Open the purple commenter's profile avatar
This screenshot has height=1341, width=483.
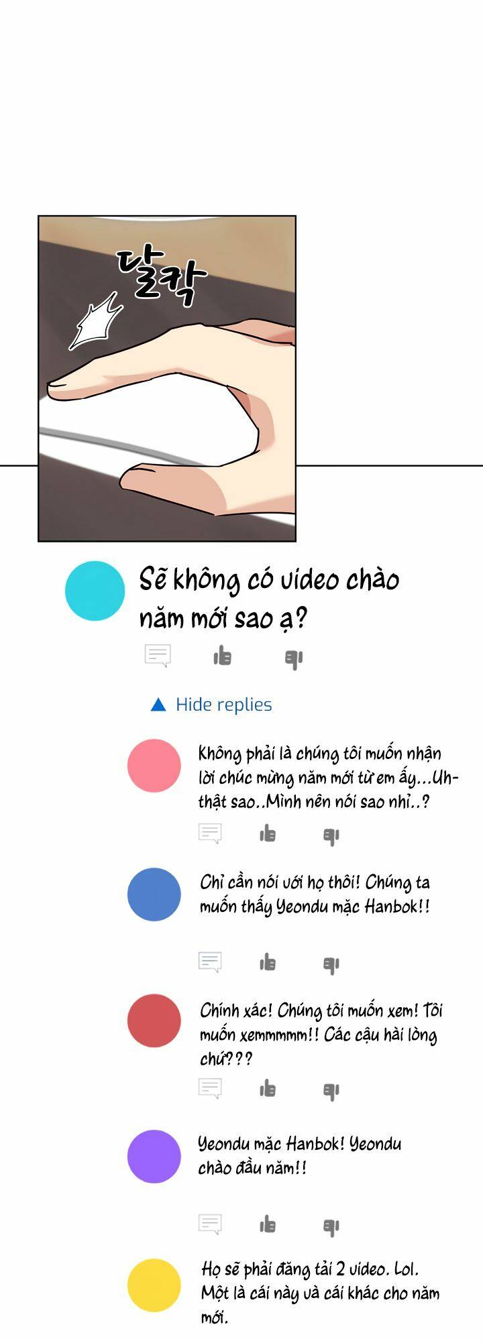(x=154, y=1157)
